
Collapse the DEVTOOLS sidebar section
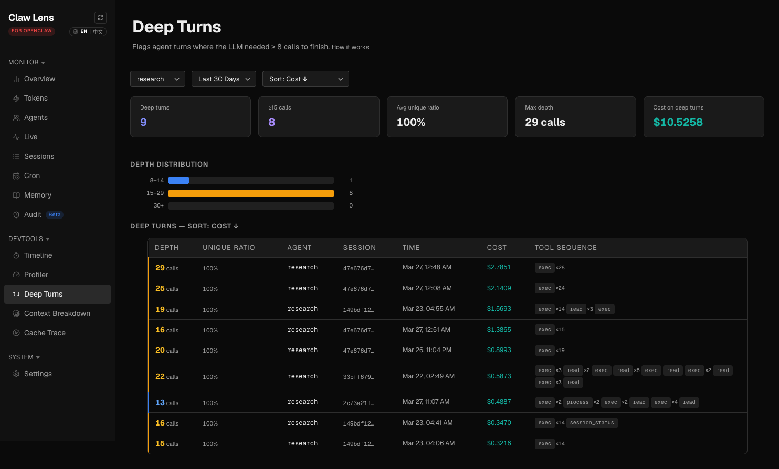pos(29,239)
